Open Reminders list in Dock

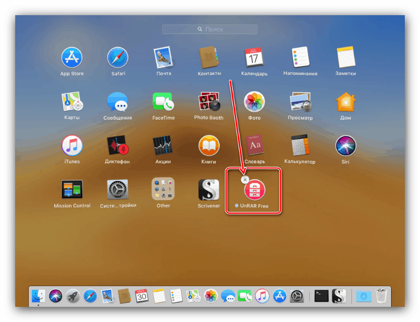coord(176,296)
